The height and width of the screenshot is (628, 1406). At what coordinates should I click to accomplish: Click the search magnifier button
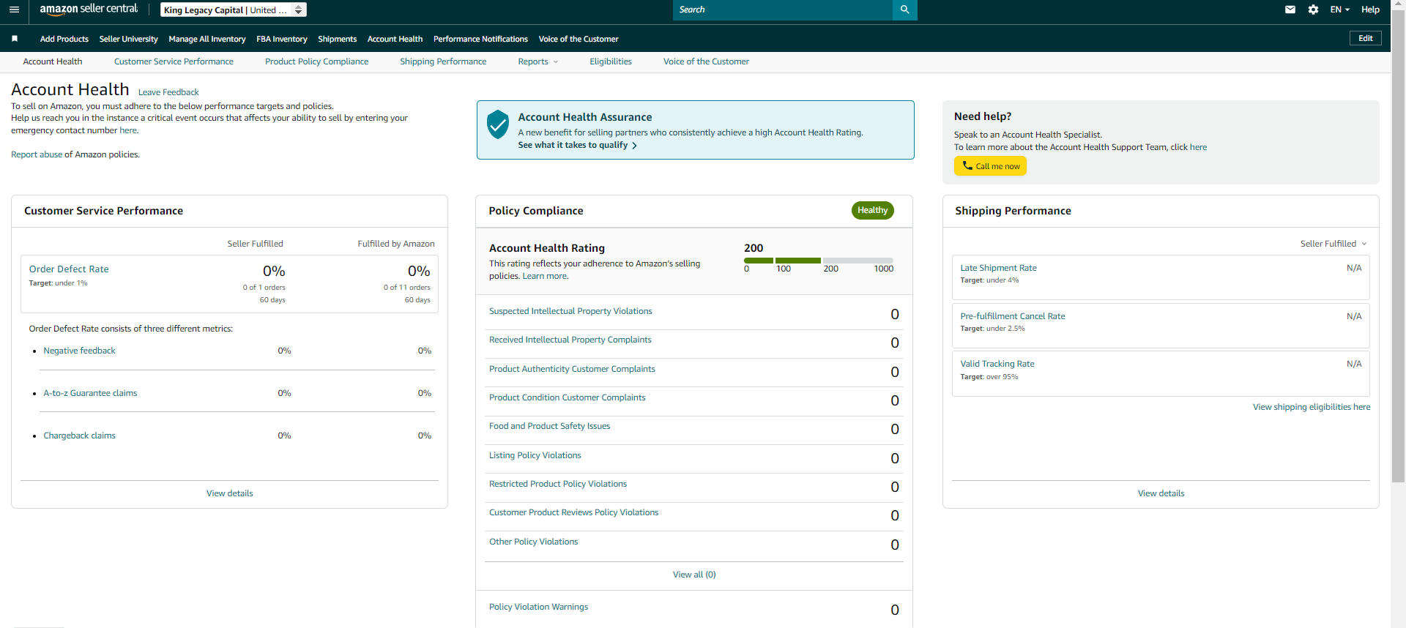tap(904, 10)
